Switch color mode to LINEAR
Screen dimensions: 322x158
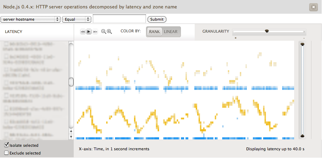tap(171, 32)
